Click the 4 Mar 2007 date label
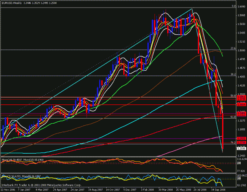Screen dimensions: 247x192 point(42,190)
